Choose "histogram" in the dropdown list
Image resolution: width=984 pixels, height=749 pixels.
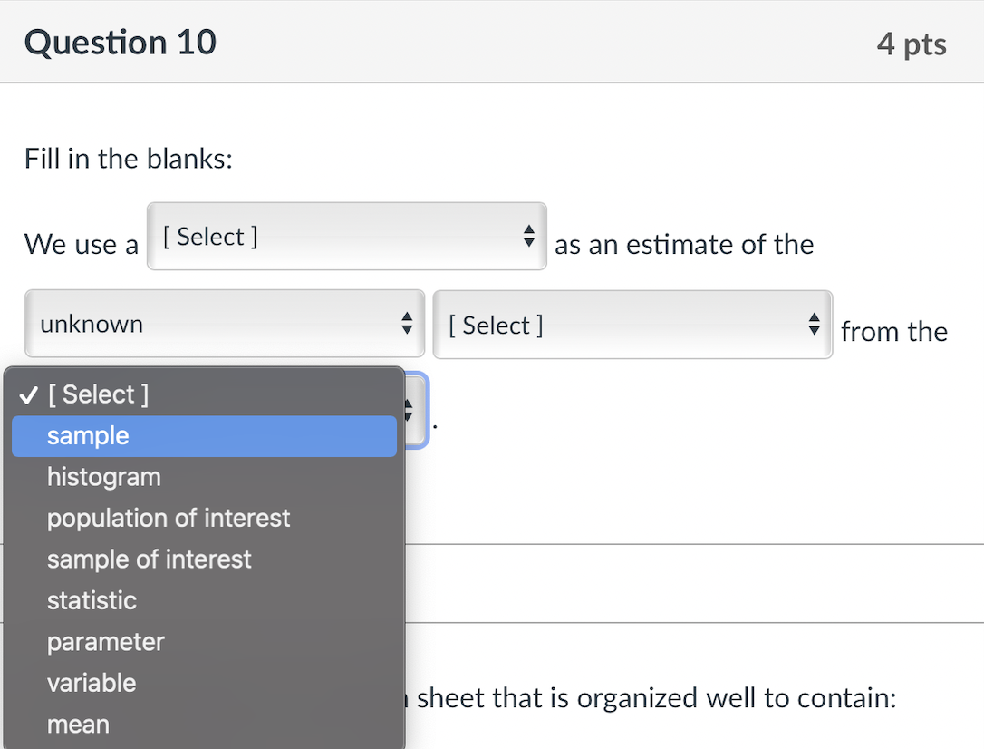pos(103,476)
